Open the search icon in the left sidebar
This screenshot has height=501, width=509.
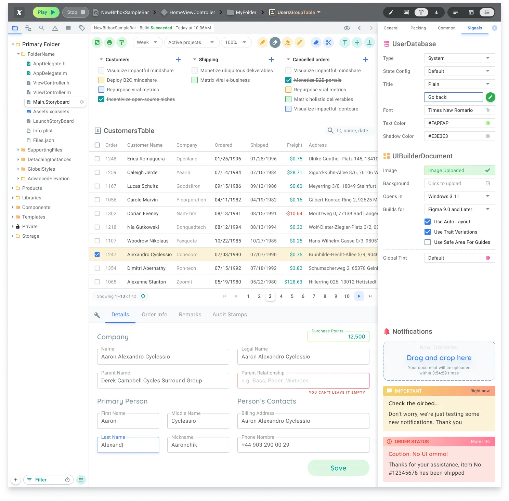click(x=41, y=28)
